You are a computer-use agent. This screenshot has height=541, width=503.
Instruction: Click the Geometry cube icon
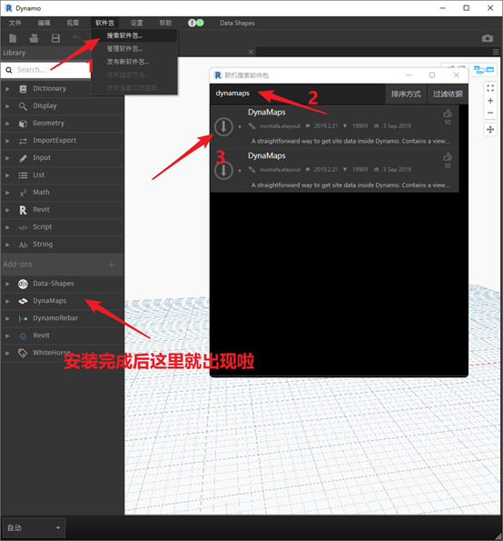tap(23, 124)
